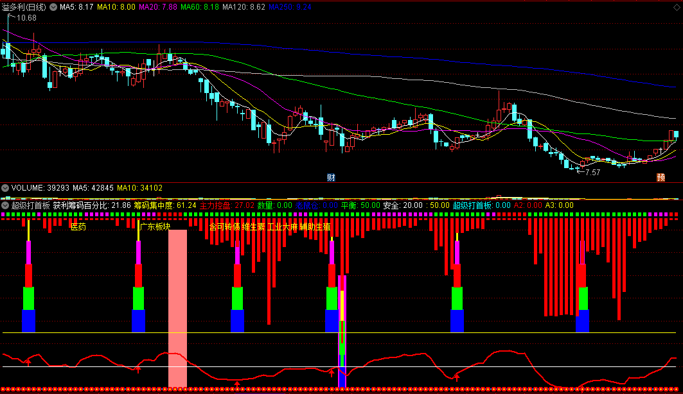Screen dimensions: 683x394
Task: Click A3: 0.00 value
Action: pos(560,205)
